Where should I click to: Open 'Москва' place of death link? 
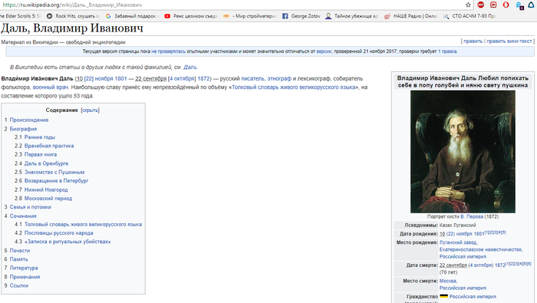(x=447, y=281)
